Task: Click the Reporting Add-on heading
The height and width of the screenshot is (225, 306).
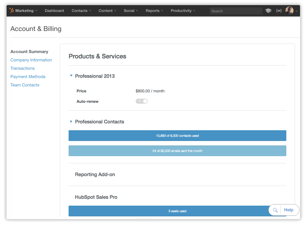Action: [x=95, y=175]
